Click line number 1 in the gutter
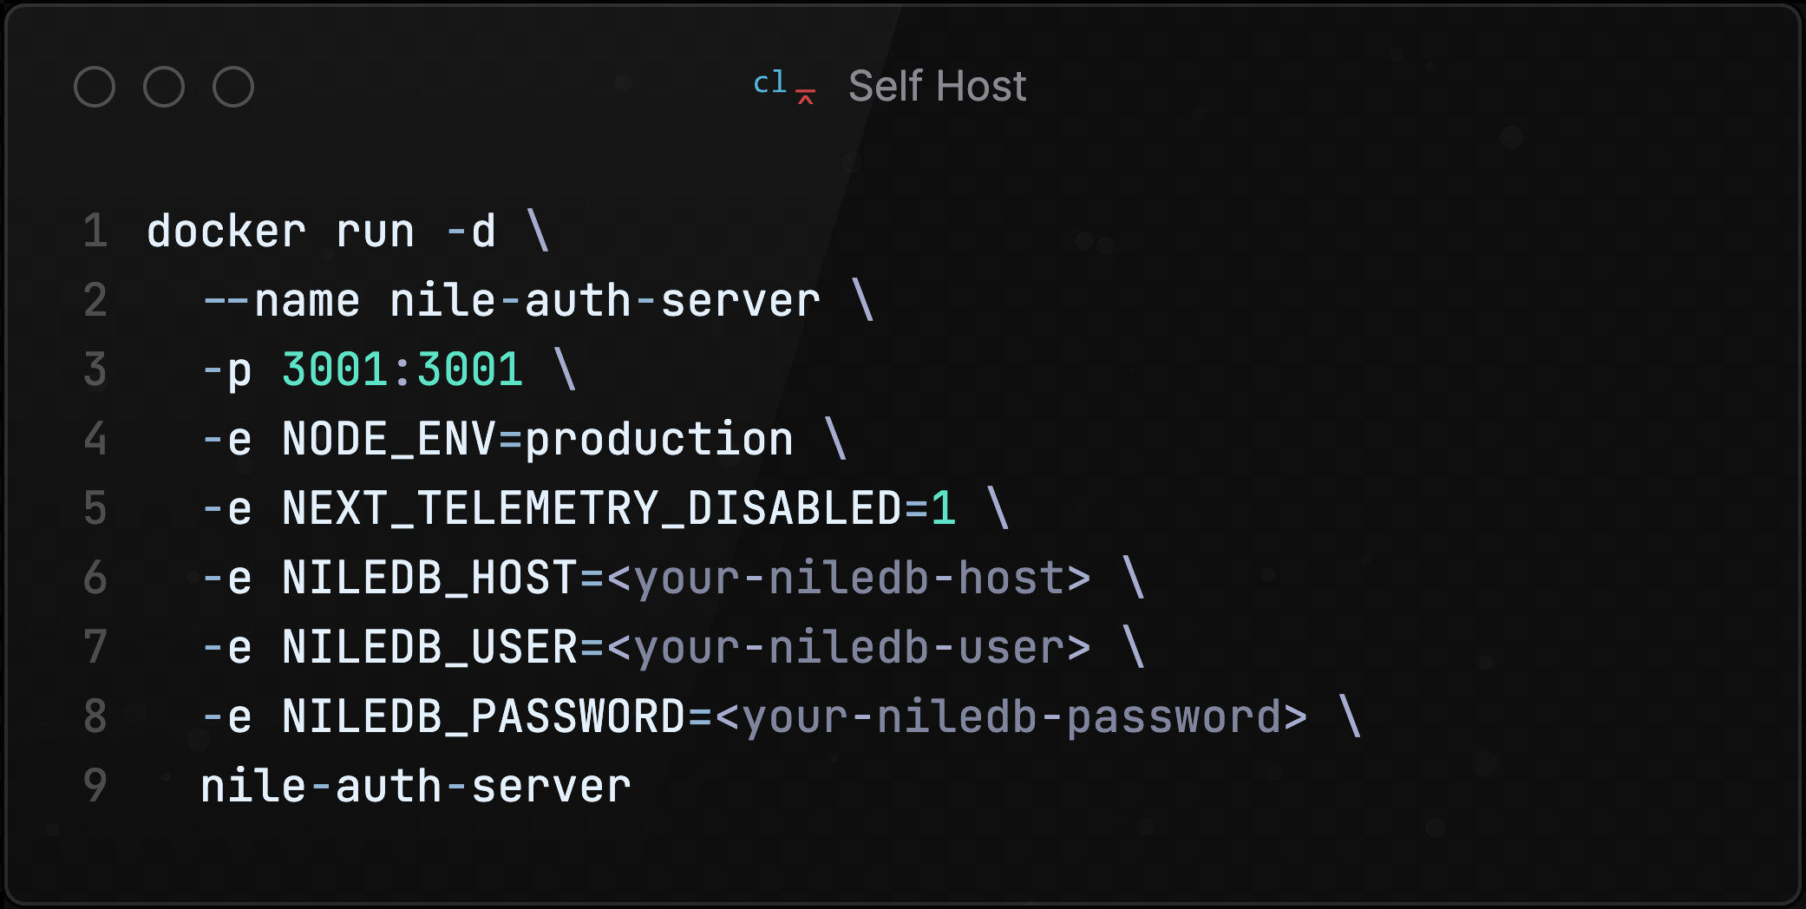This screenshot has height=909, width=1806. (95, 232)
